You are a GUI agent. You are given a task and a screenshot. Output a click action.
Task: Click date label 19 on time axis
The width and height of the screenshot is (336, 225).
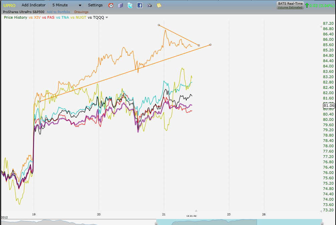(x=34, y=214)
